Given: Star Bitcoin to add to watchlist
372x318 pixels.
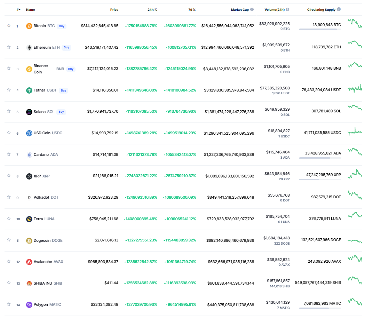Looking at the screenshot, I should [x=8, y=25].
